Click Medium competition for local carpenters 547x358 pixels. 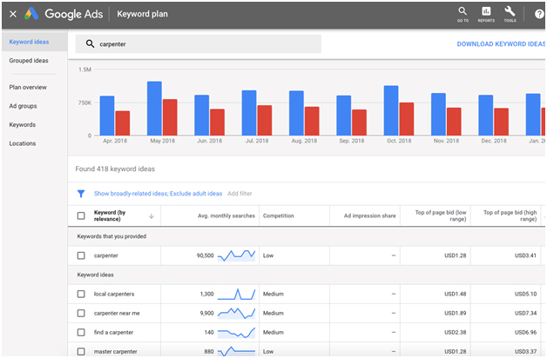click(273, 294)
